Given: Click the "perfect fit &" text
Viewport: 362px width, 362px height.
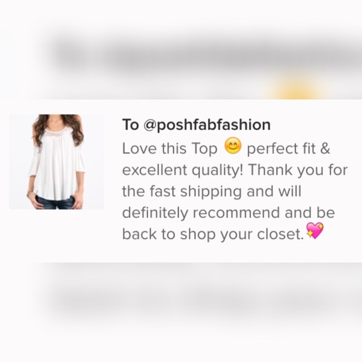Looking at the screenshot, I should tap(288, 149).
